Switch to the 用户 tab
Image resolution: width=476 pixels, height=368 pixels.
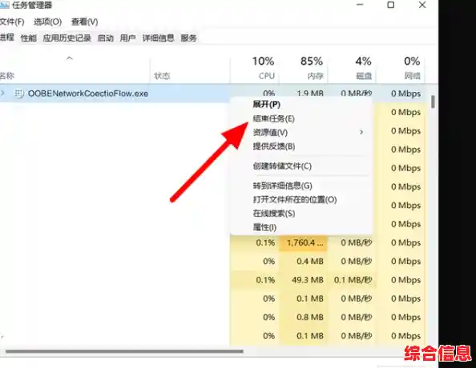click(127, 38)
